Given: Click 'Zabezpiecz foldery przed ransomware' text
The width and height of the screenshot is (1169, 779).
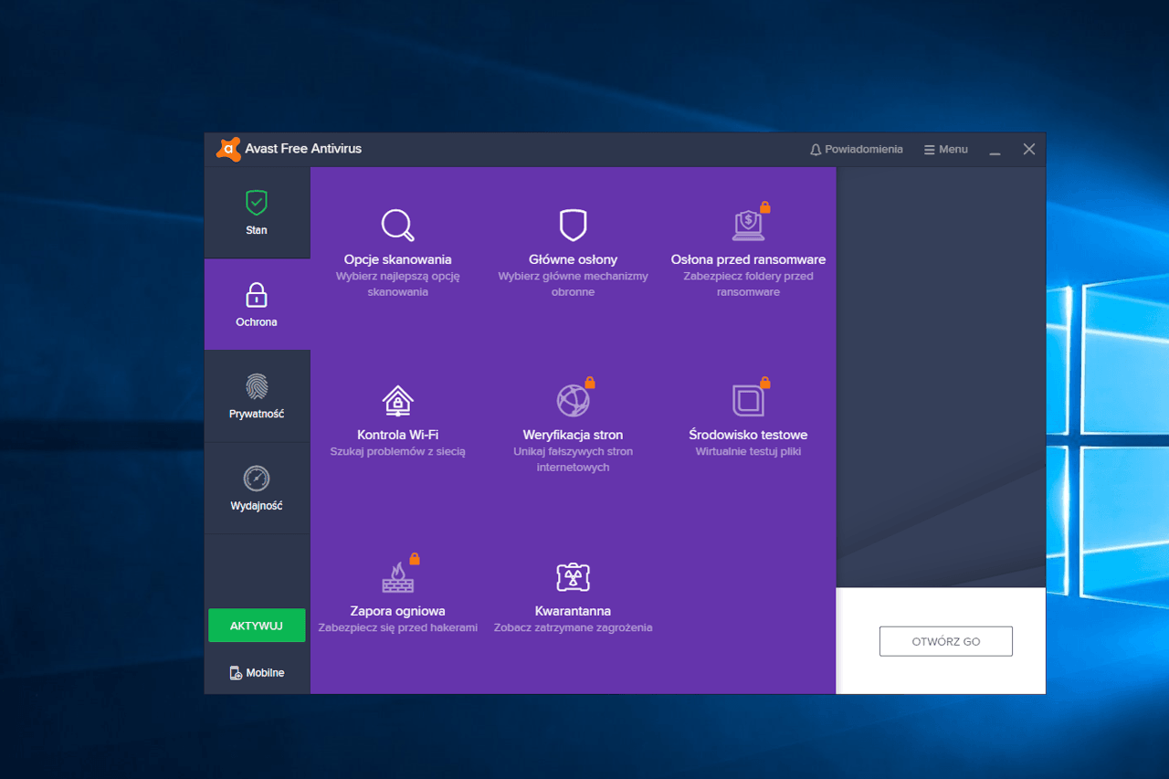Looking at the screenshot, I should (748, 284).
